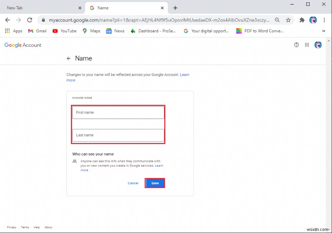The image size is (332, 233).
Task: Click the Google Account logo
Action: click(x=23, y=45)
